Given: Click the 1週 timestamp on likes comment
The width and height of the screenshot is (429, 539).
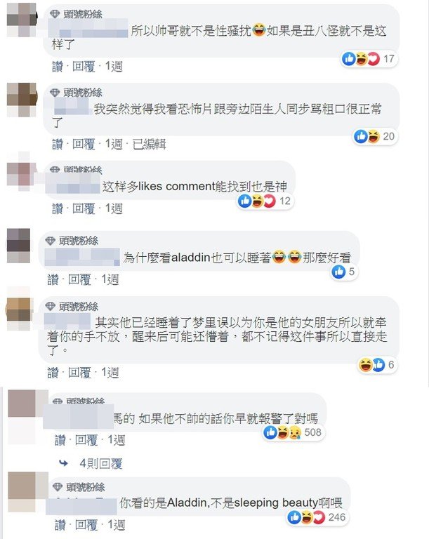Looking at the screenshot, I should pyautogui.click(x=114, y=208).
